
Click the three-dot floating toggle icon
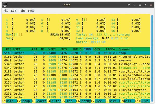coord(134,5)
